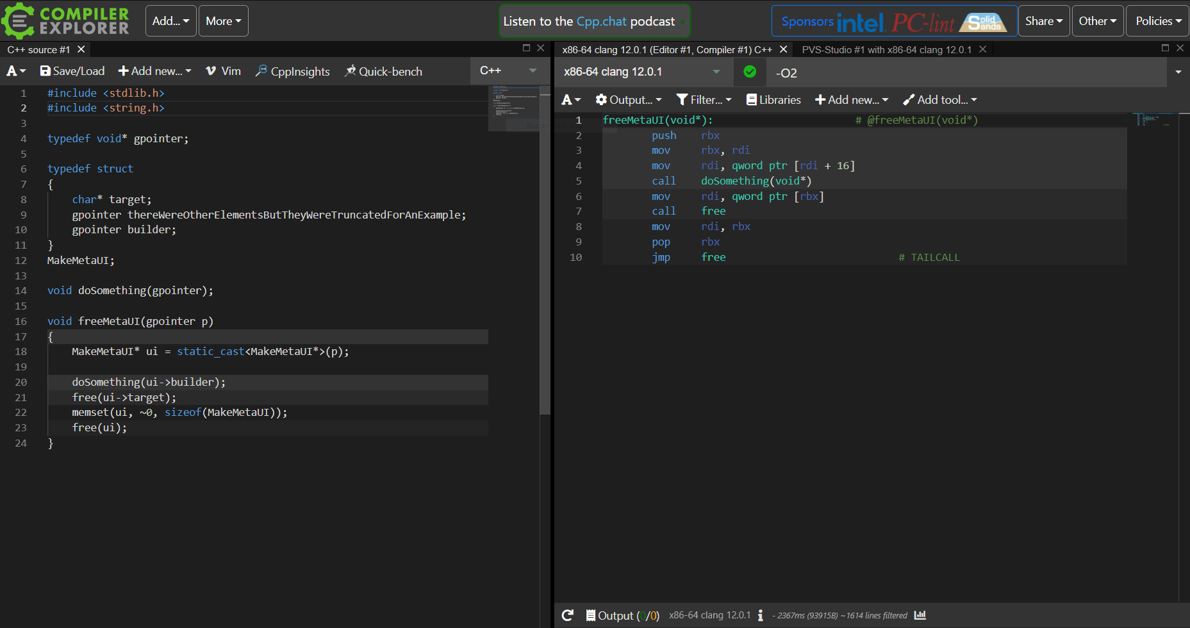Open the Output... options menu
This screenshot has width=1190, height=628.
[x=629, y=99]
